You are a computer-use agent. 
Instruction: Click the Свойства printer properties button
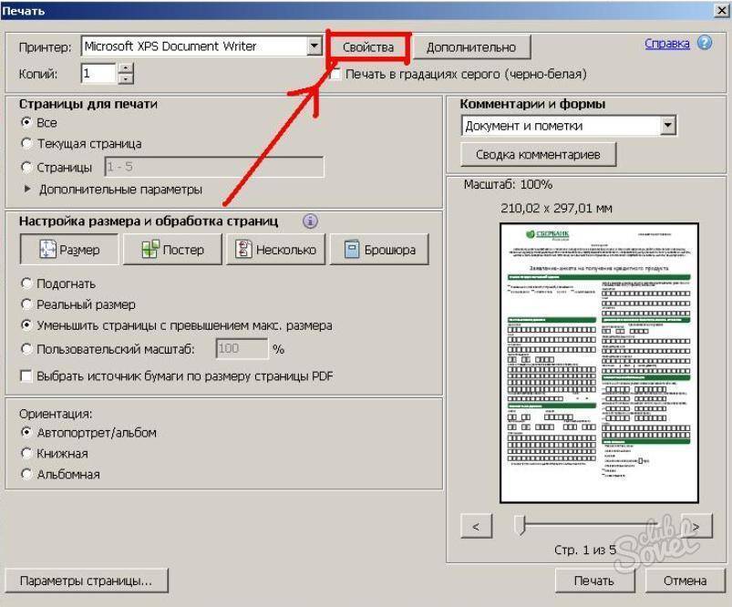point(368,46)
